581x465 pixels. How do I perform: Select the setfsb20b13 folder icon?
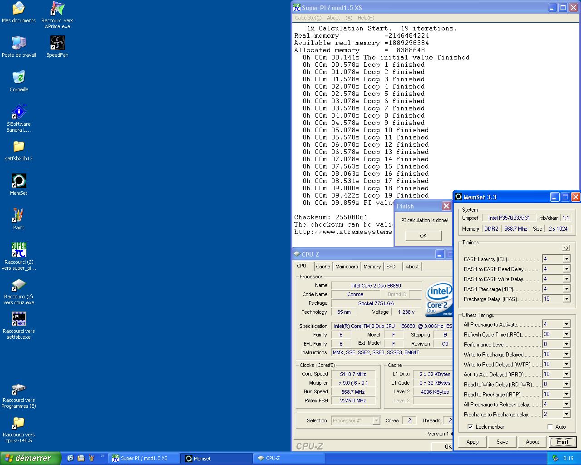(x=19, y=146)
